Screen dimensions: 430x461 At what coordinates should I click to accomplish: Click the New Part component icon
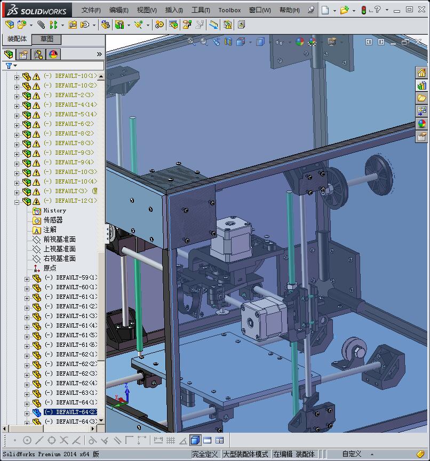21,25
